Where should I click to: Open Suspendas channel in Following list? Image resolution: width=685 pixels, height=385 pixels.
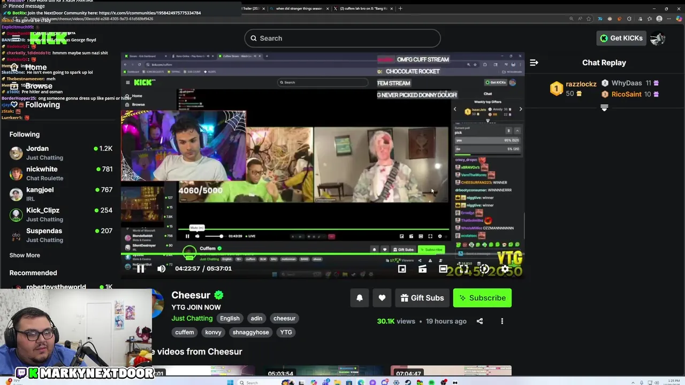pos(60,235)
